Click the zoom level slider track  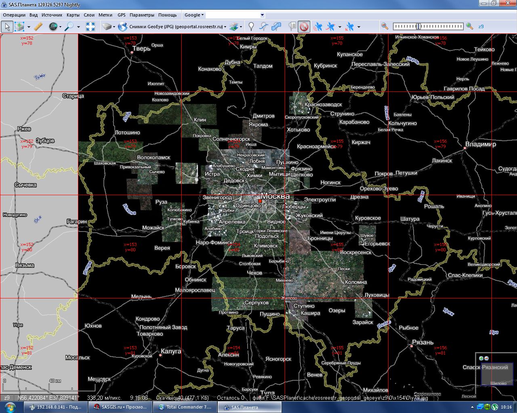(x=428, y=26)
